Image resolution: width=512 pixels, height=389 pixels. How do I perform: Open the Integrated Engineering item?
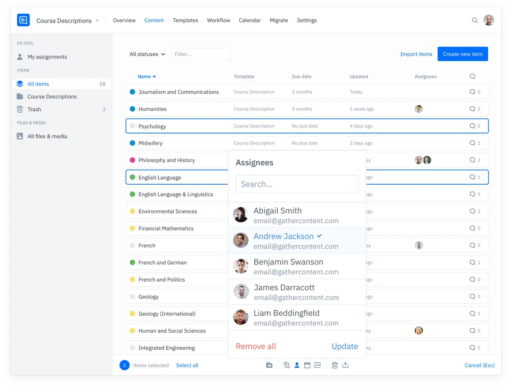pyautogui.click(x=166, y=348)
